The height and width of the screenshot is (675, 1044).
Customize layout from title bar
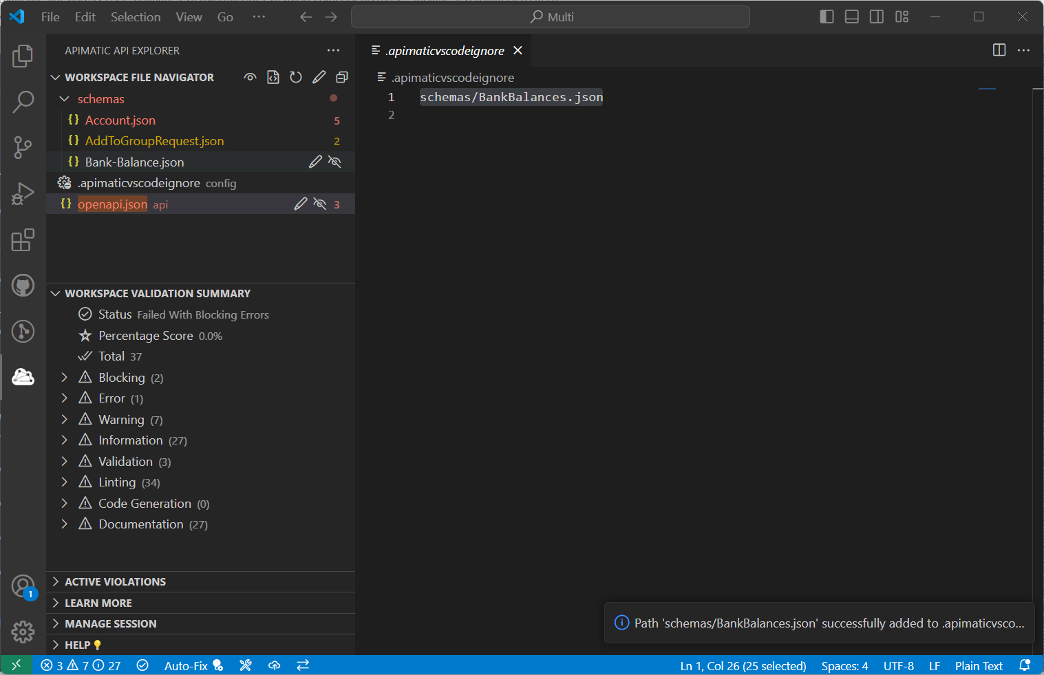click(902, 17)
